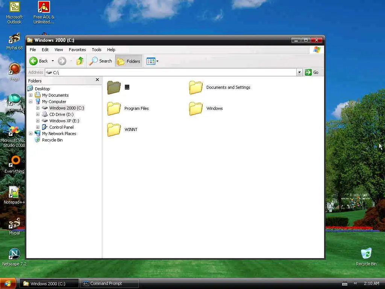
Task: Expand CD Drive (D:) tree node
Action: pos(38,114)
